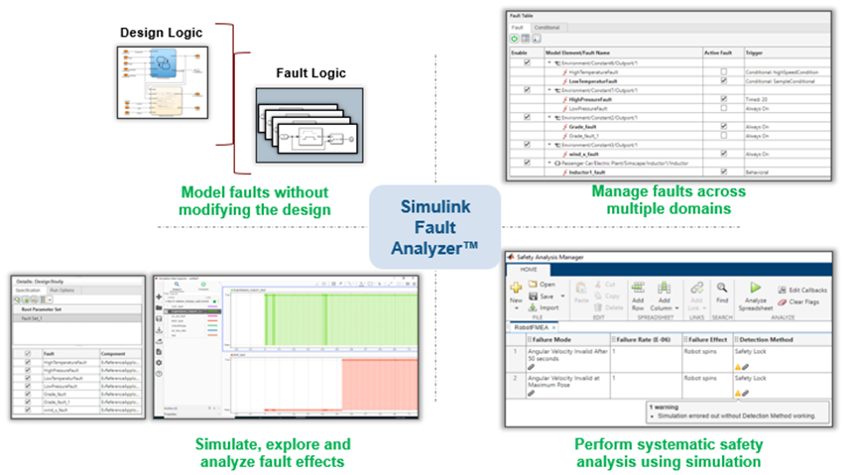Image resolution: width=854 pixels, height=475 pixels.
Task: Click the Paste icon in the EDIT group
Action: [x=581, y=288]
